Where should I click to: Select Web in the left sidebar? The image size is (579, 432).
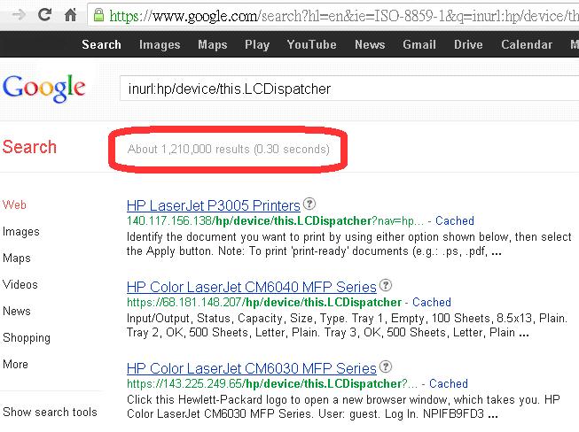(14, 204)
